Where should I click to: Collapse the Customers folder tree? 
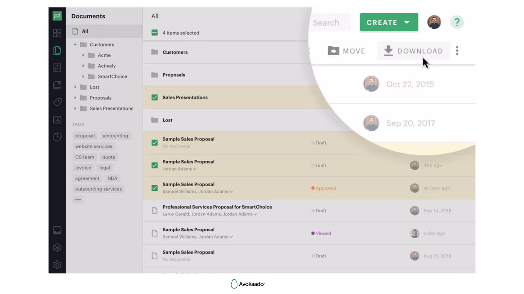(x=75, y=44)
